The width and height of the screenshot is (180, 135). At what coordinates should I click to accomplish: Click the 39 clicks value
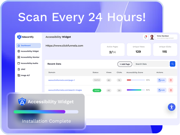click(119, 91)
